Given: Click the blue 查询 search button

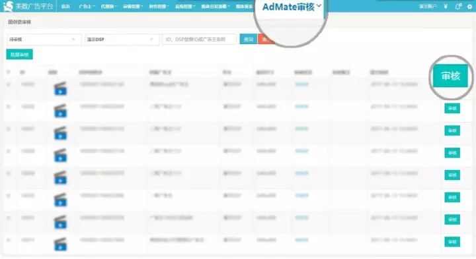Looking at the screenshot, I should (249, 40).
